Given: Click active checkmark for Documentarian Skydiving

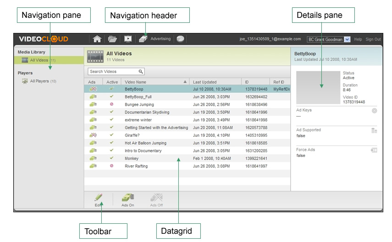Looking at the screenshot, I should tap(112, 112).
